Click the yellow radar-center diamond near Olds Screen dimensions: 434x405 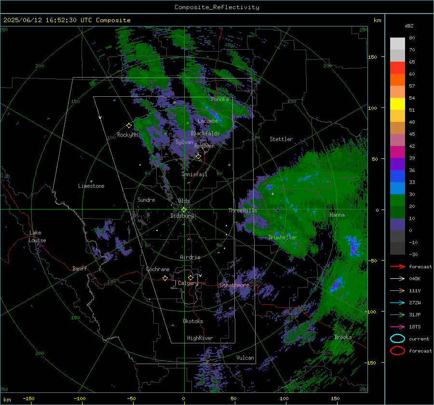(x=184, y=210)
